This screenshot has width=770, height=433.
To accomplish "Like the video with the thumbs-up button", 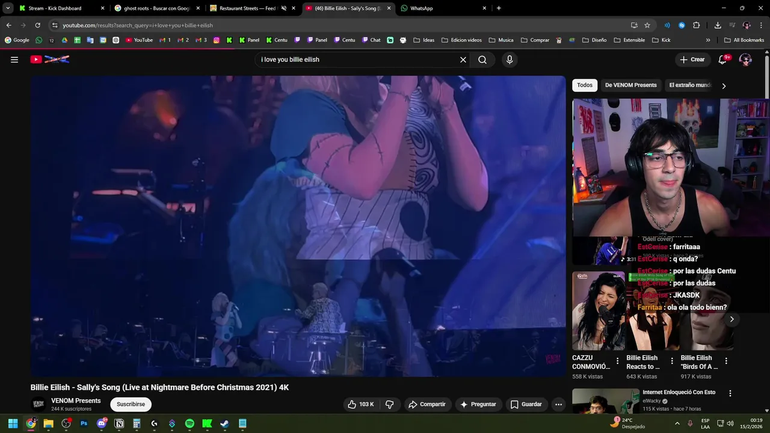I will 360,404.
